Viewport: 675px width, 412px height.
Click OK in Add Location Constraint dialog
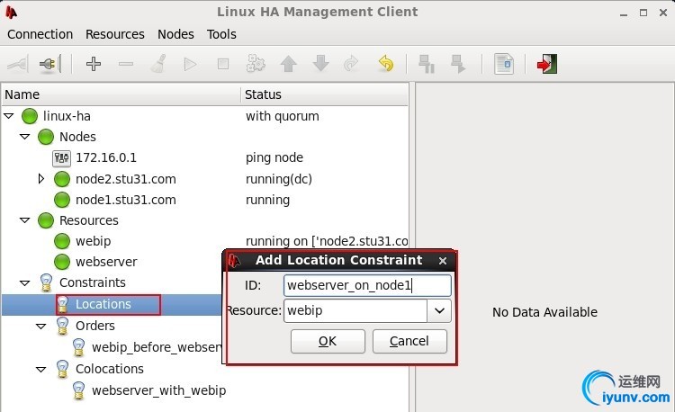click(x=328, y=342)
